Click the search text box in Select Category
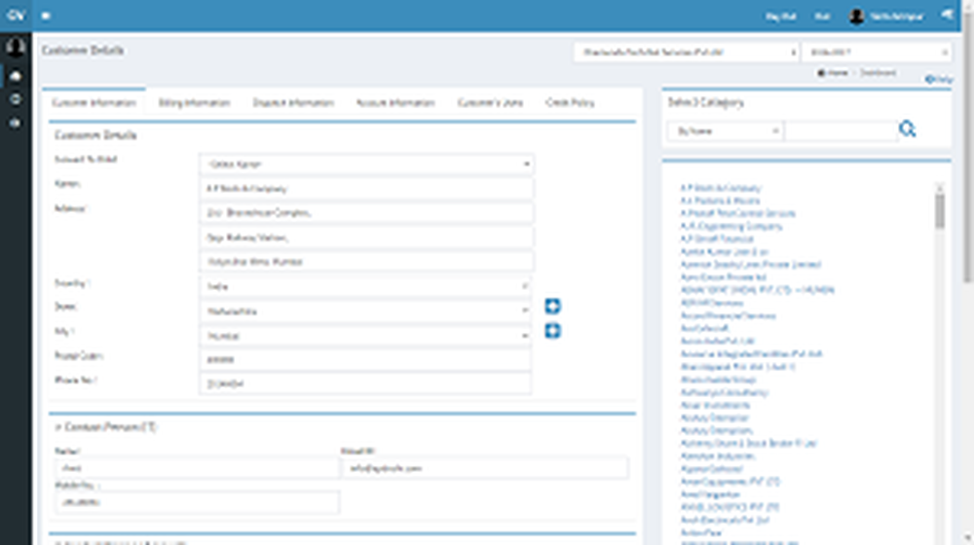This screenshot has width=974, height=545. click(x=841, y=131)
